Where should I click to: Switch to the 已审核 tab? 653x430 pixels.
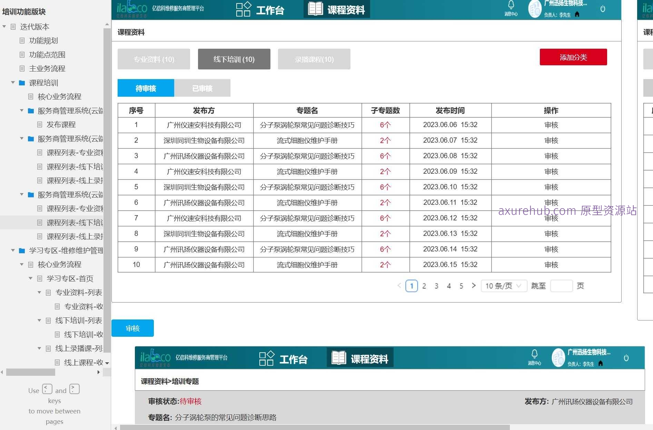202,88
